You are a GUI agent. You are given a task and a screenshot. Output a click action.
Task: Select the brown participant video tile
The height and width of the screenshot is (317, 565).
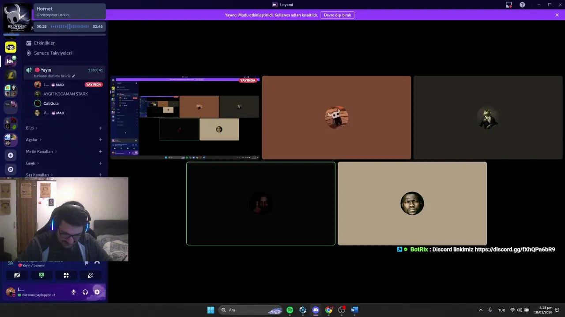336,118
